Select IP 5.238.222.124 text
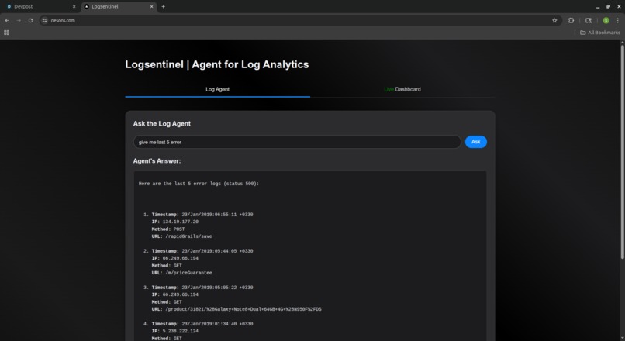This screenshot has width=625, height=341. pyautogui.click(x=181, y=331)
